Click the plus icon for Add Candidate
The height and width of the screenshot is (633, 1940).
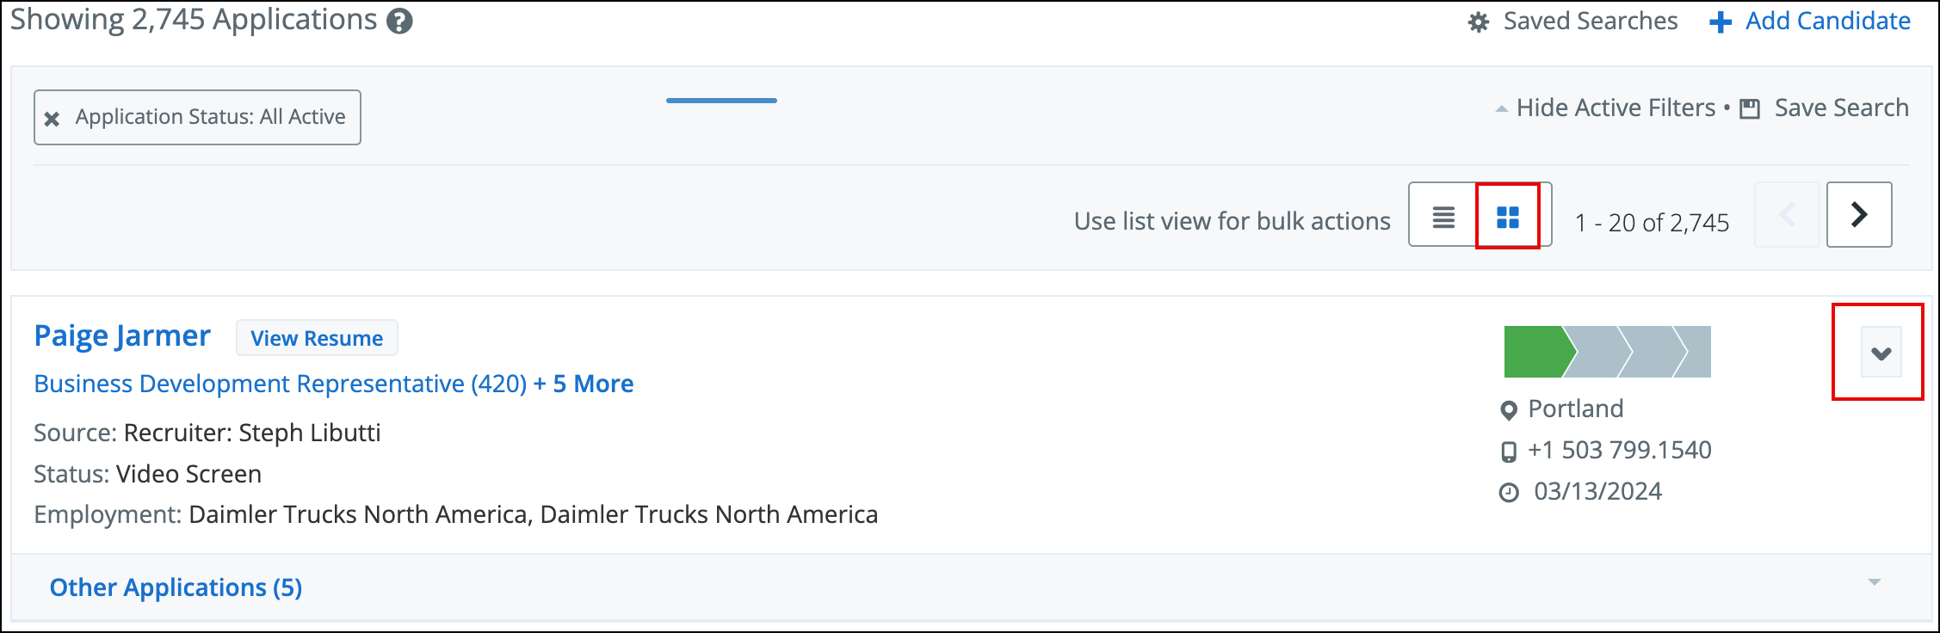click(x=1721, y=22)
